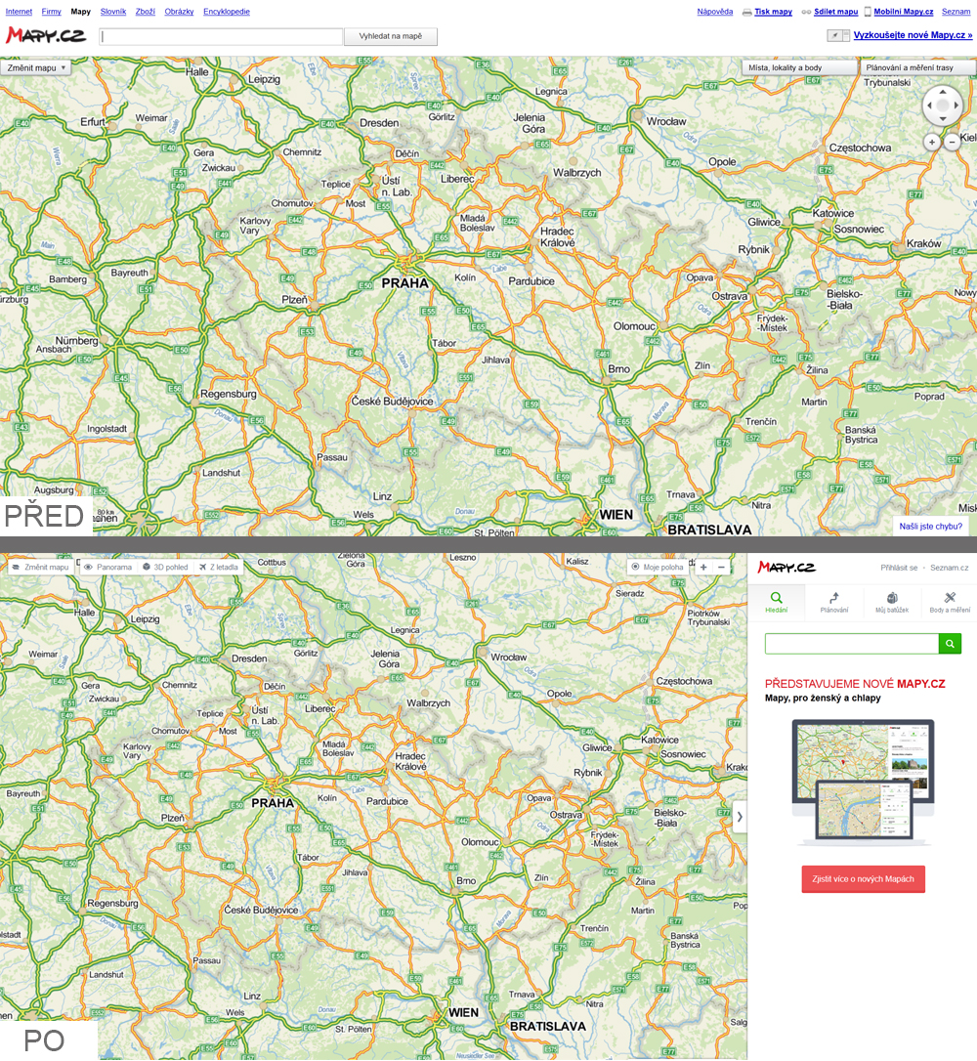Click the phone icon beside Mobilní Mapy.cz
This screenshot has width=977, height=1061.
pos(868,12)
